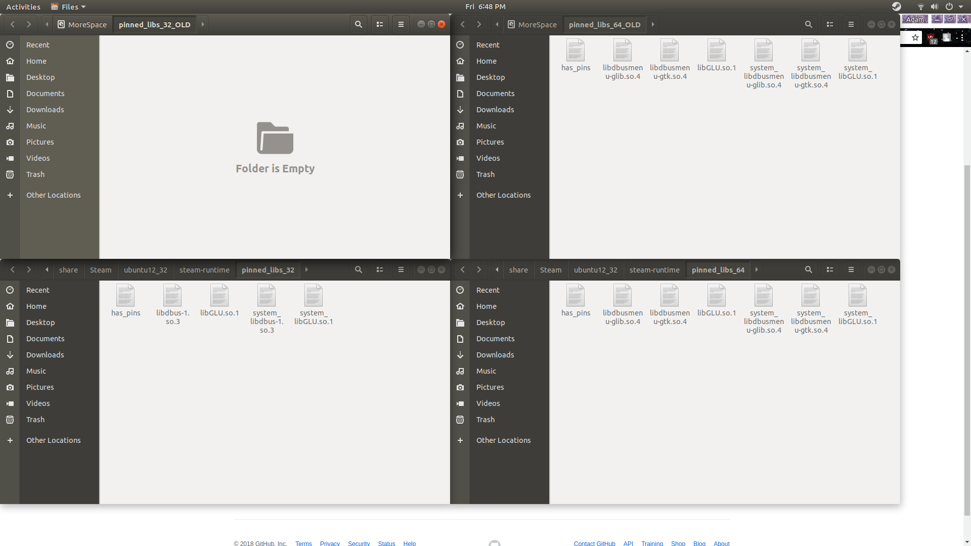The height and width of the screenshot is (546, 971).
Task: Open GitHub Status link in footer
Action: point(386,543)
